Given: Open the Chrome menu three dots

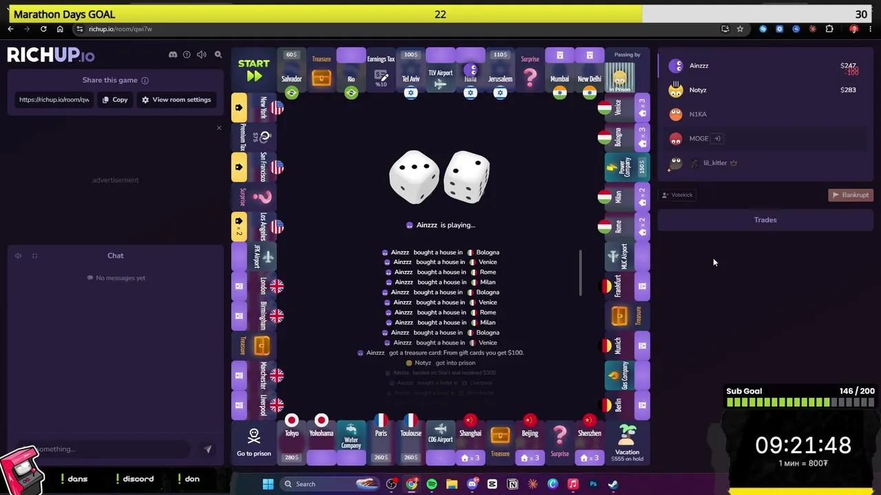Looking at the screenshot, I should coord(871,29).
